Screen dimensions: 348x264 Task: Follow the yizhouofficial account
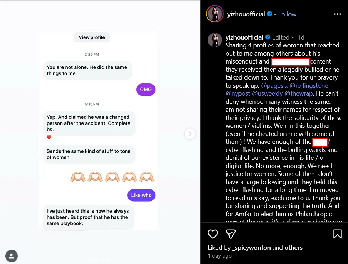287,14
